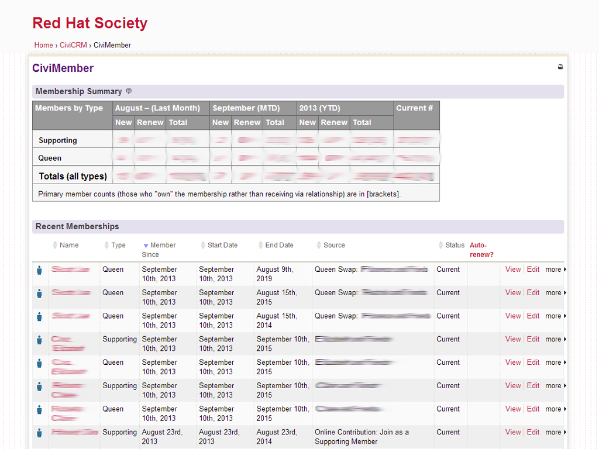
Task: Open contact icon for first Supporting member row
Action: point(39,340)
